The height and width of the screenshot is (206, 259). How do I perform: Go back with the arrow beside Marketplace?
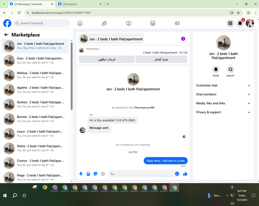(6, 35)
